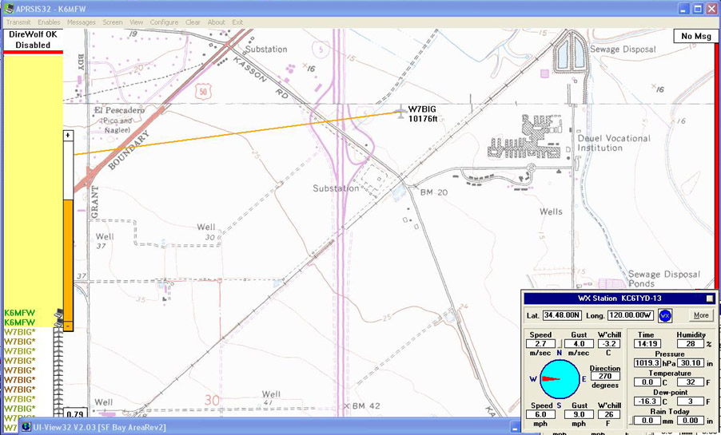Click the W7BIG aircraft icon on map
Screen dimensions: 721x435
pyautogui.click(x=400, y=113)
